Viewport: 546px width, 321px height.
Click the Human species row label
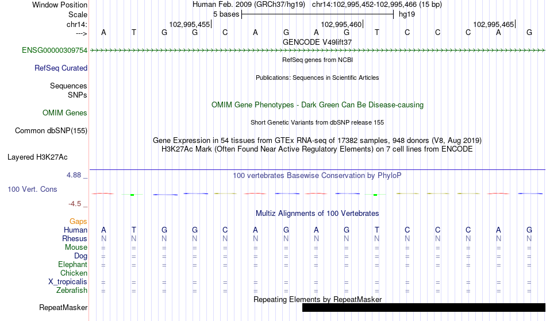click(75, 230)
